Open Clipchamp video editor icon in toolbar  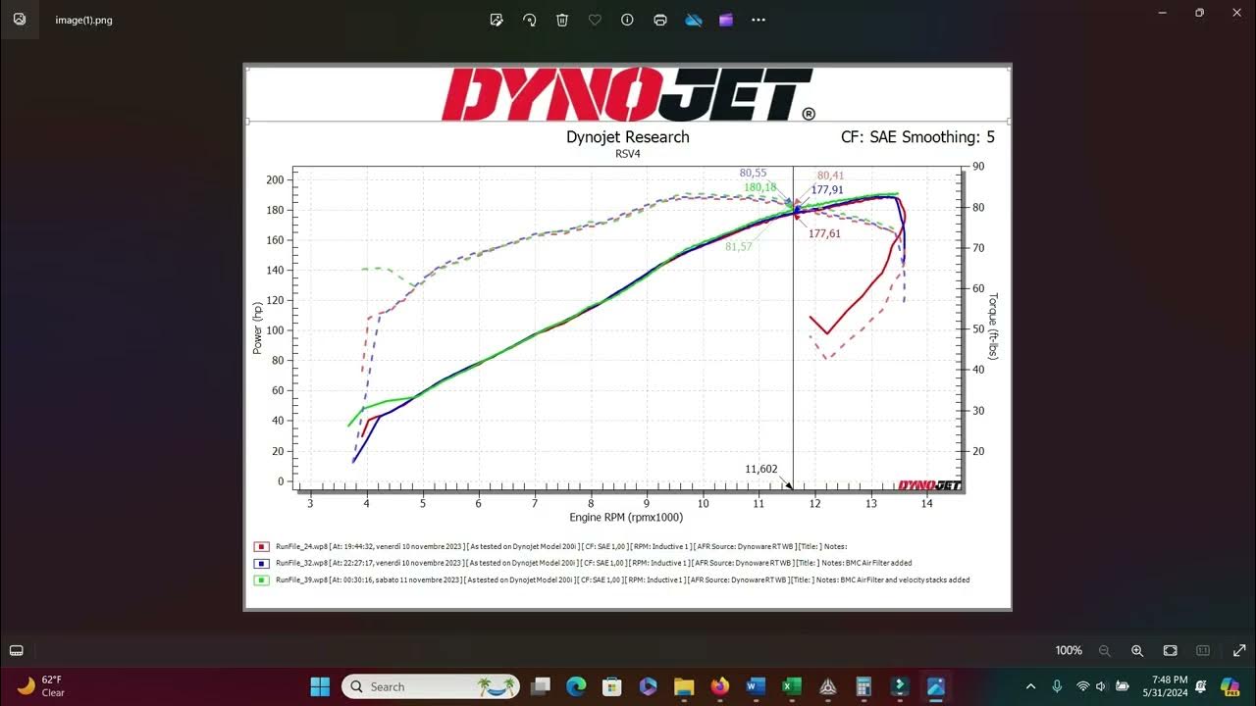coord(726,20)
